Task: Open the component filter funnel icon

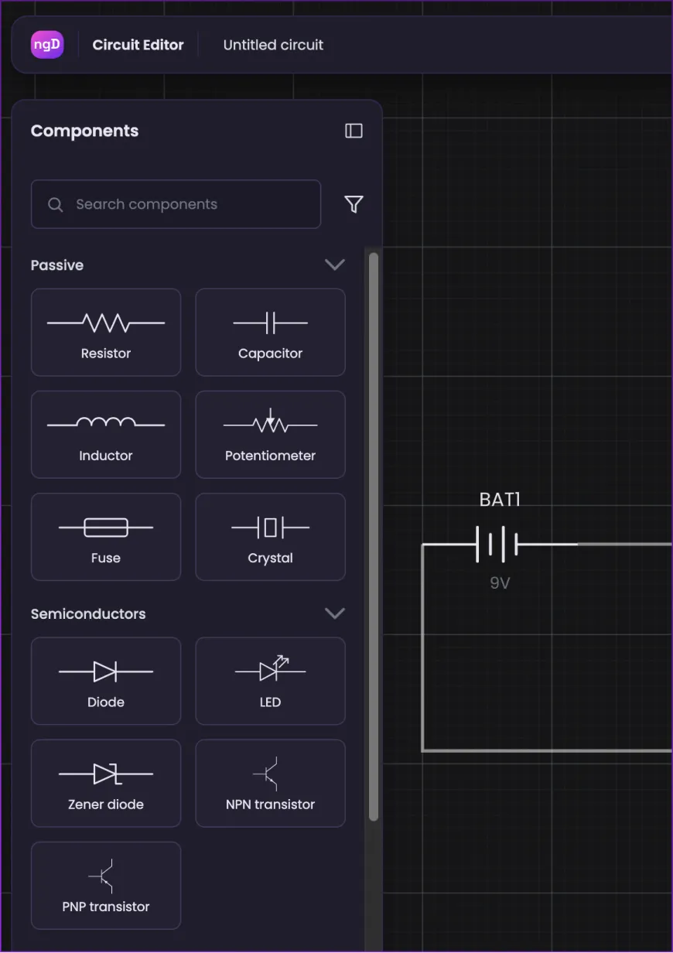Action: [x=354, y=204]
